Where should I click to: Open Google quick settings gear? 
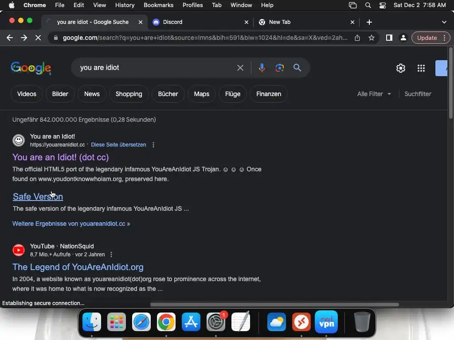(400, 68)
